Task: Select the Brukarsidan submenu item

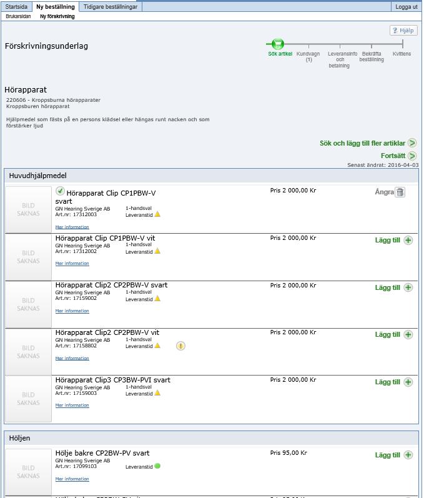Action: click(18, 16)
